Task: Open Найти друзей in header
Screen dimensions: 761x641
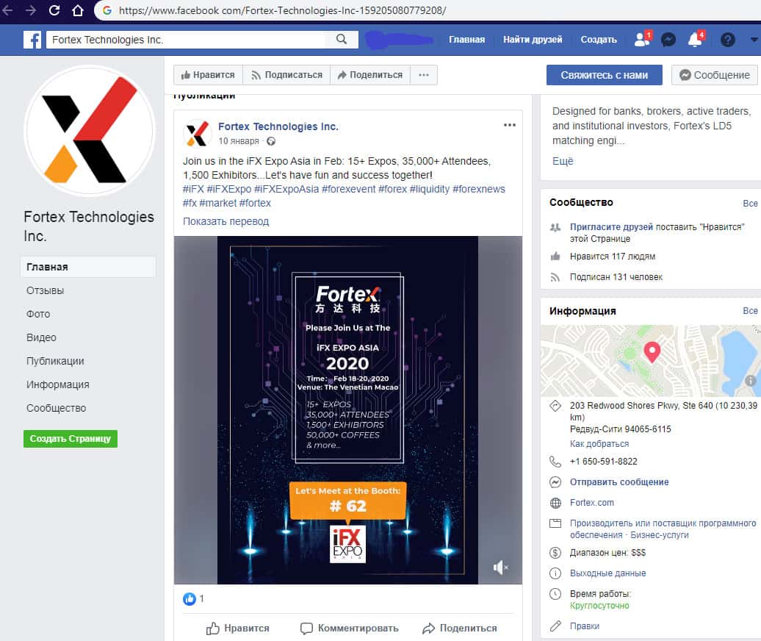Action: [533, 40]
